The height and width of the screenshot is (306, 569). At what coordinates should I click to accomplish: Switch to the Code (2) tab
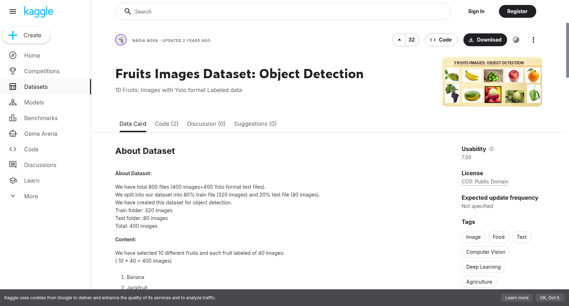(x=166, y=124)
